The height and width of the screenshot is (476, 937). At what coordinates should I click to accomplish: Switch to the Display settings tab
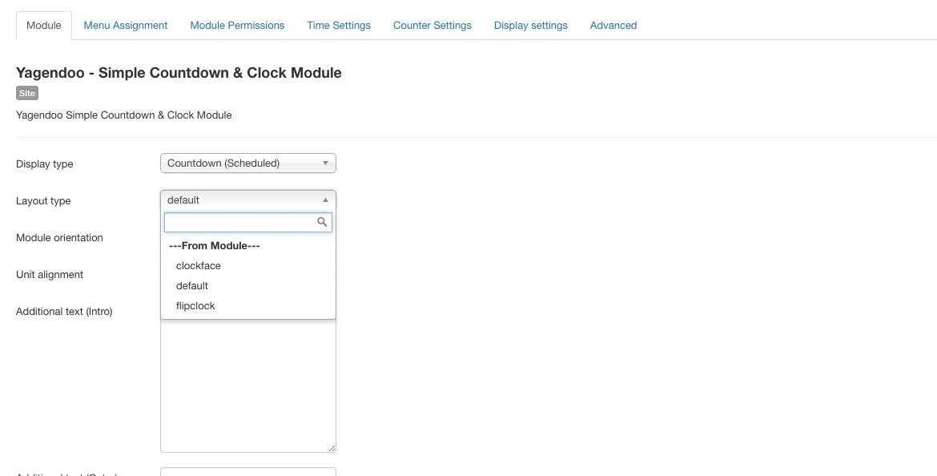coord(531,26)
